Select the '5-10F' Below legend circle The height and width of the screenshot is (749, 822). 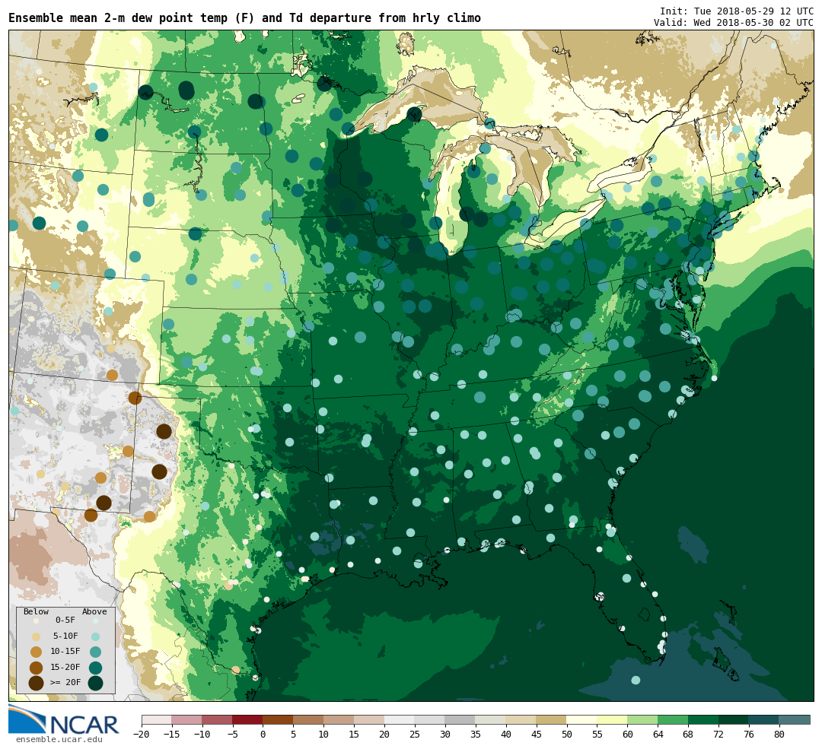click(x=36, y=636)
